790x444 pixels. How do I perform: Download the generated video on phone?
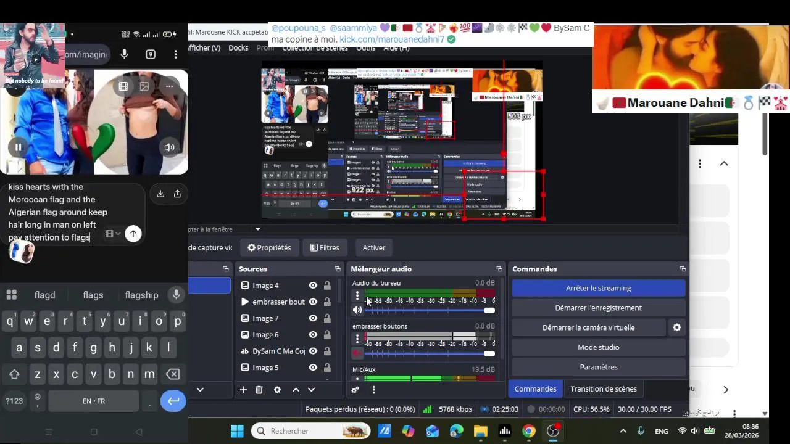pos(160,194)
